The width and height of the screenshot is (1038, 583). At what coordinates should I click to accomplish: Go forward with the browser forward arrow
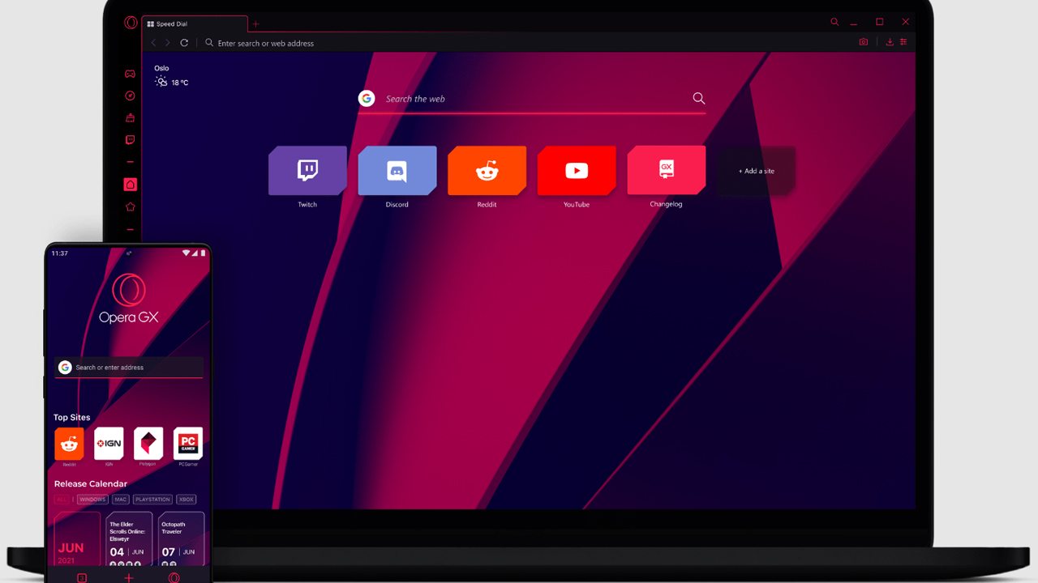point(168,43)
